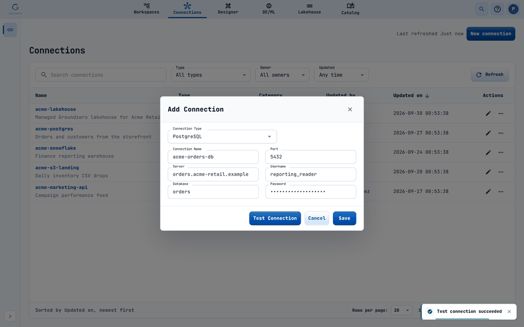Close the Add Connection dialog
Screen dimensions: 524x327
tap(350, 110)
